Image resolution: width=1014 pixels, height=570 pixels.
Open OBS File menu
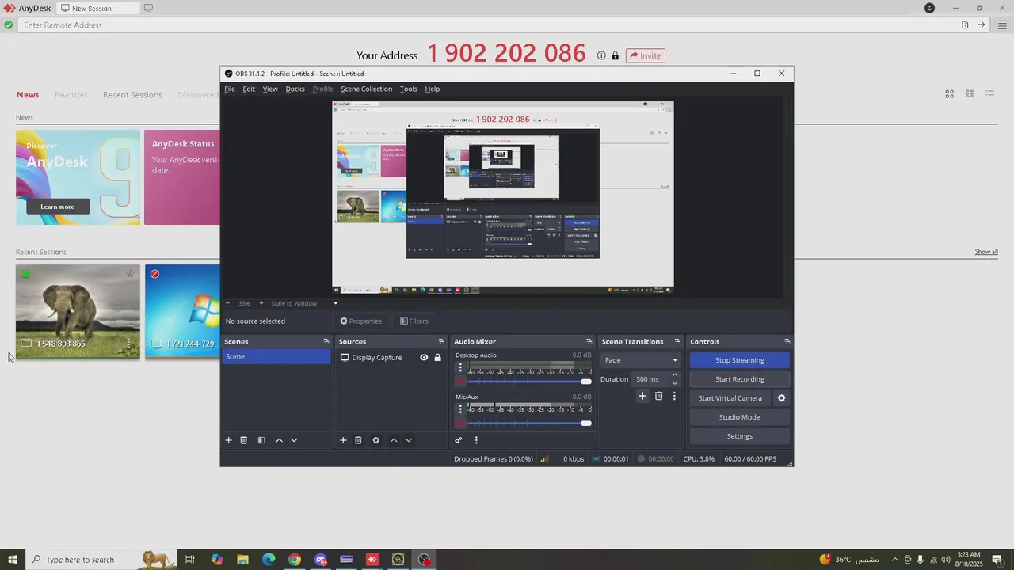[x=230, y=89]
